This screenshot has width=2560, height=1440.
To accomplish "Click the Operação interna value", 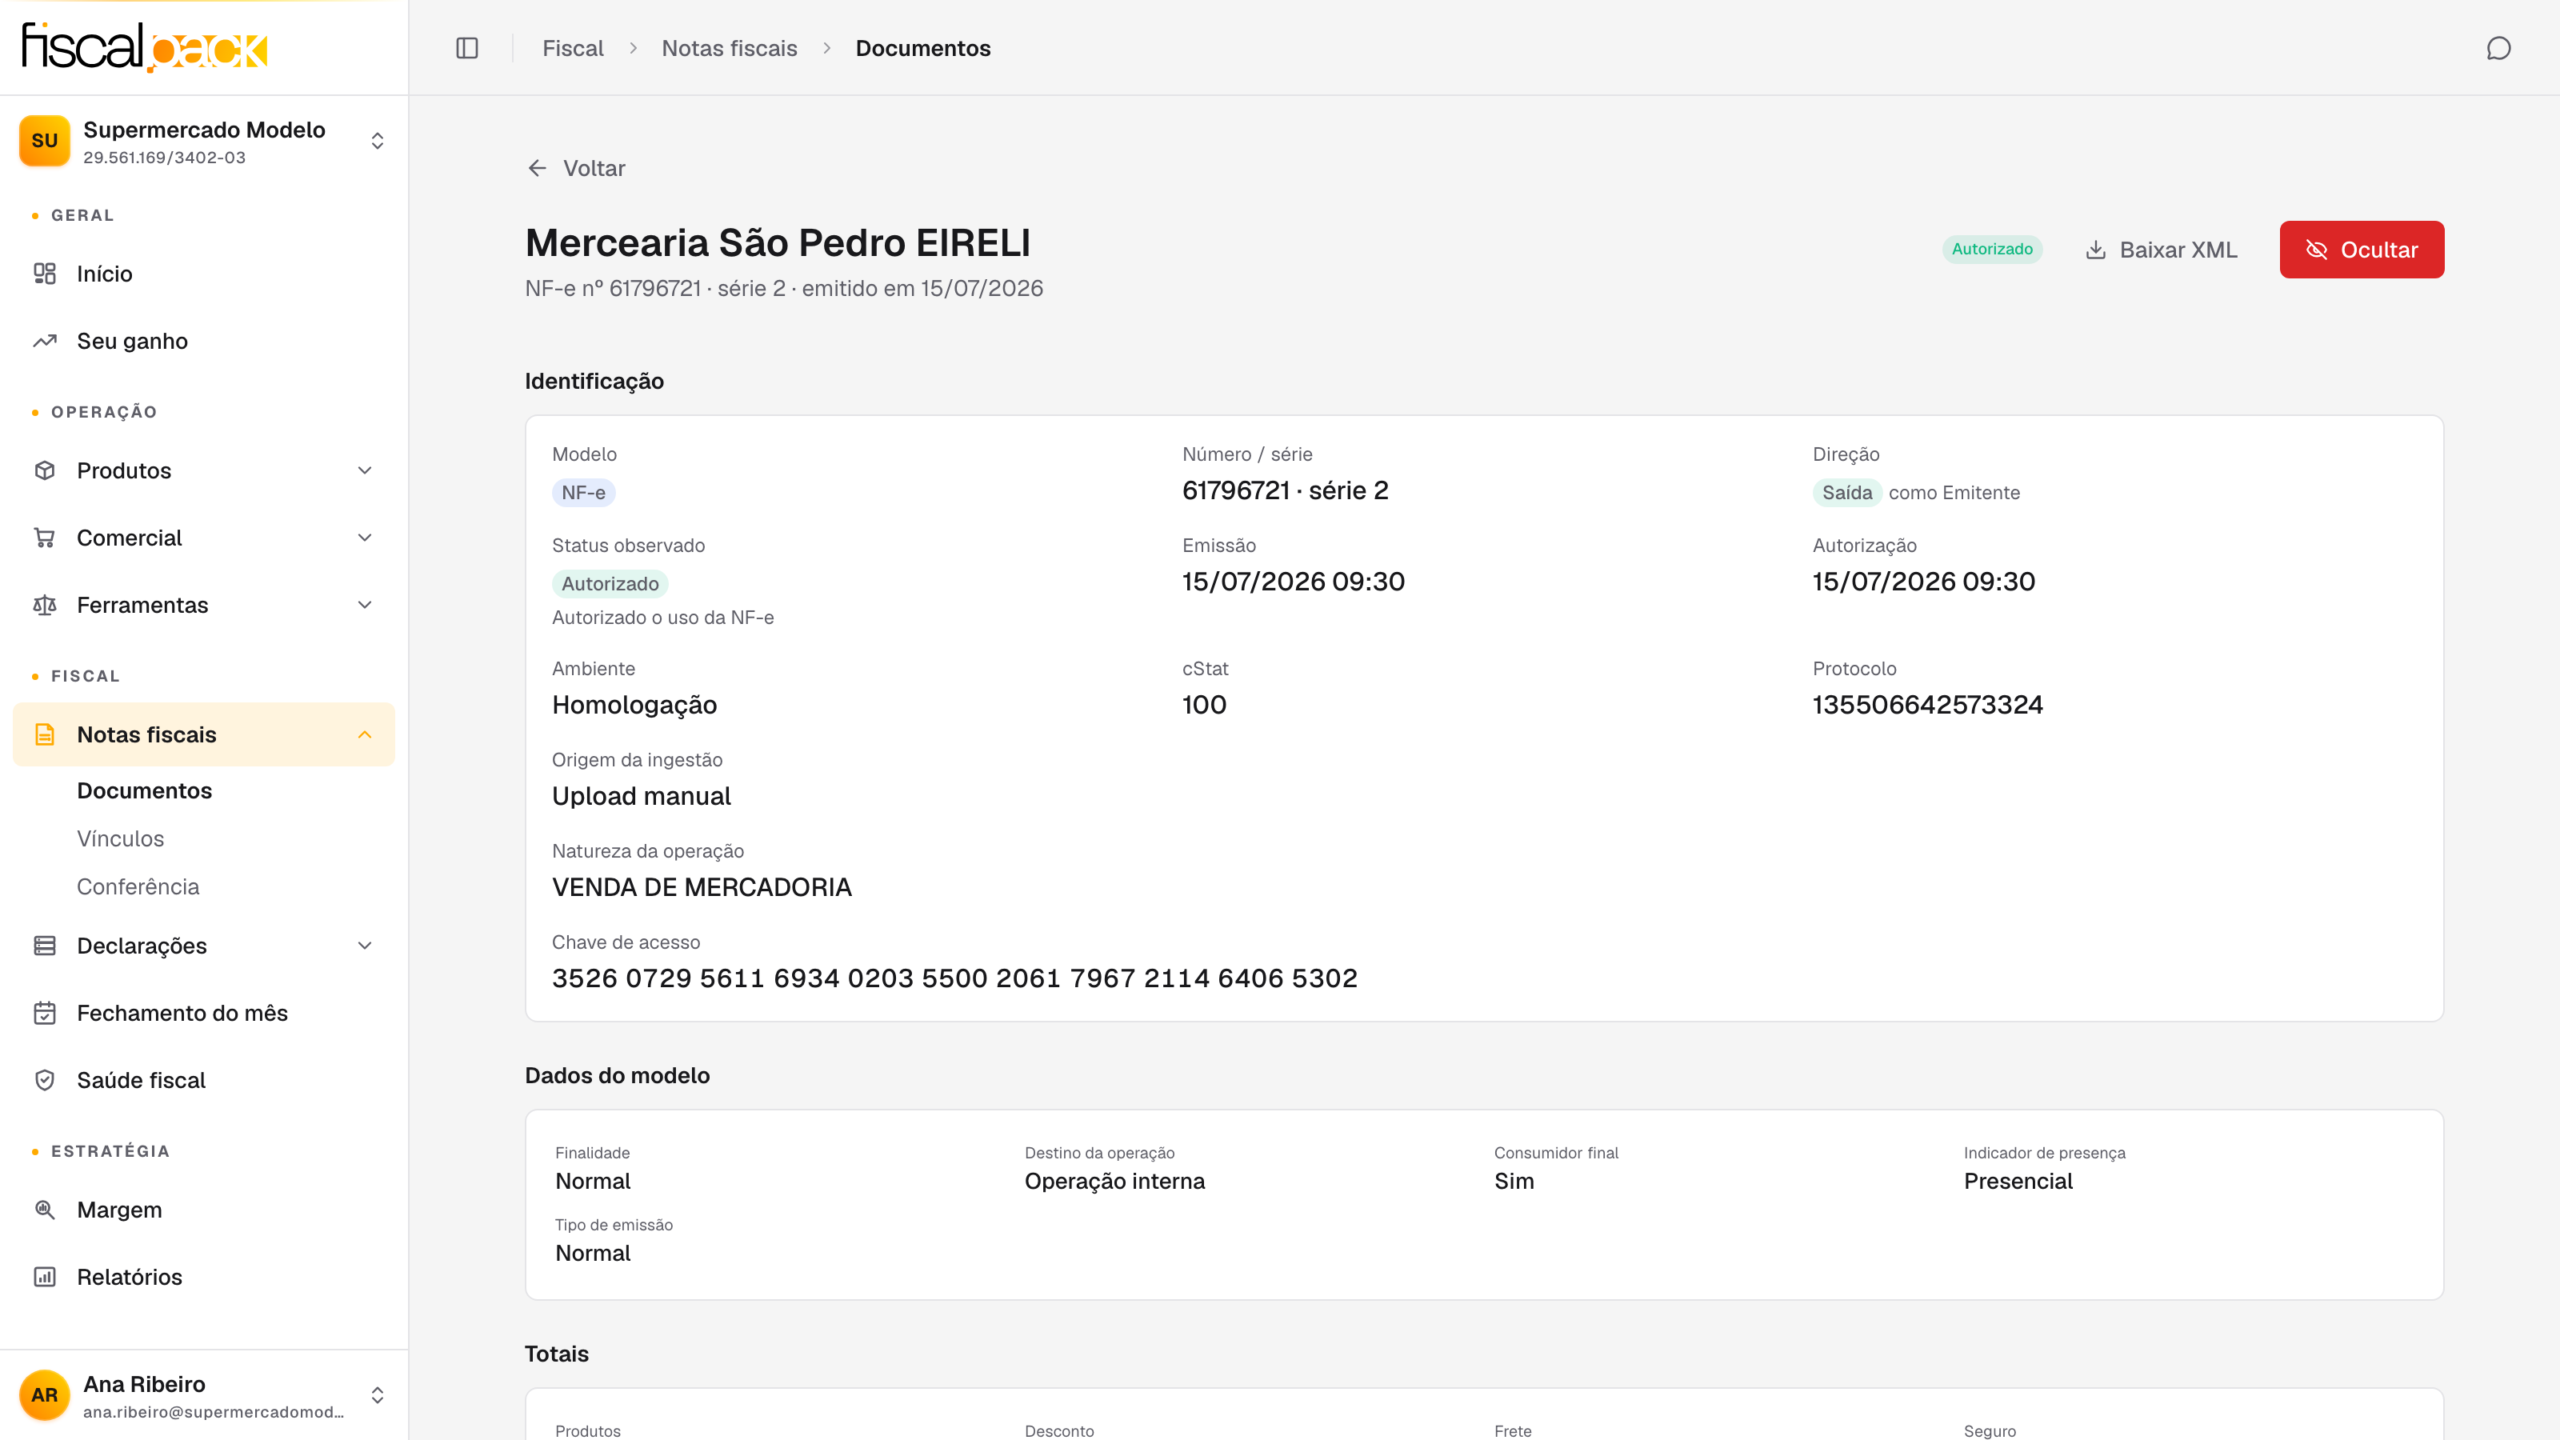I will click(x=1114, y=1181).
